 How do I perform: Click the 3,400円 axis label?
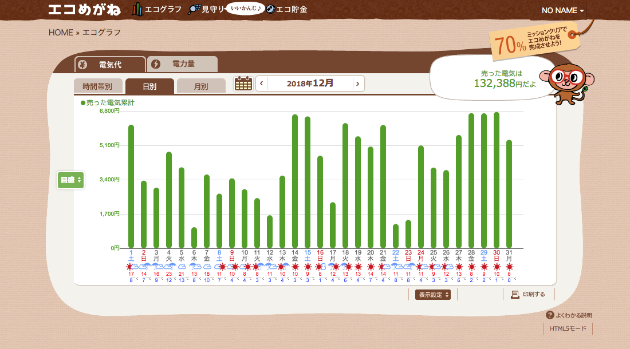coord(109,179)
